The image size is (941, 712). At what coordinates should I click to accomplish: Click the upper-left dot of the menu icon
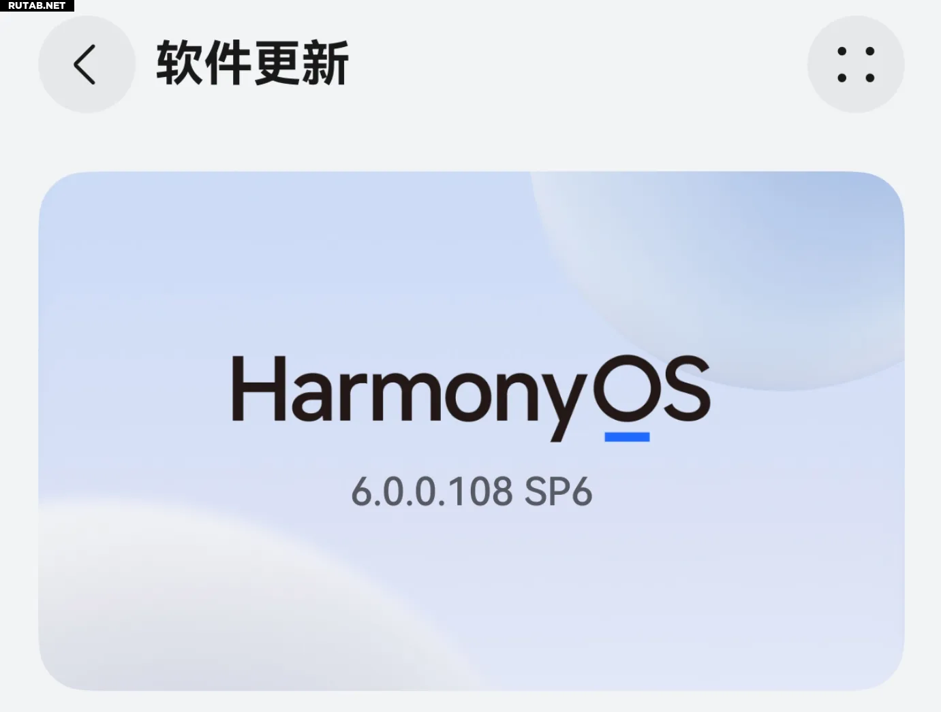[x=842, y=51]
